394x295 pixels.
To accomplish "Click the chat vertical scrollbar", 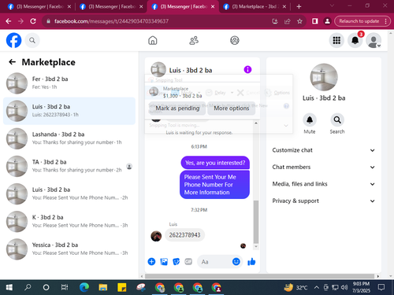I will pyautogui.click(x=256, y=222).
